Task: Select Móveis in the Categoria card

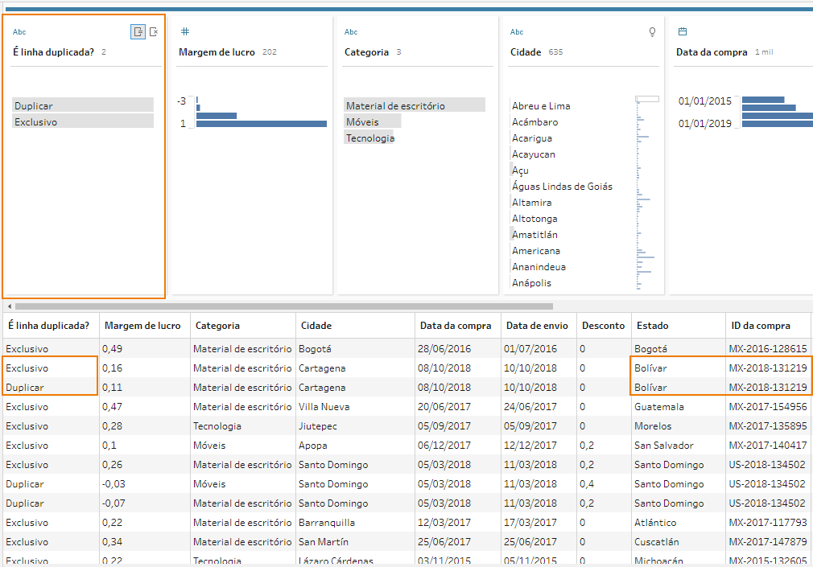Action: point(372,121)
